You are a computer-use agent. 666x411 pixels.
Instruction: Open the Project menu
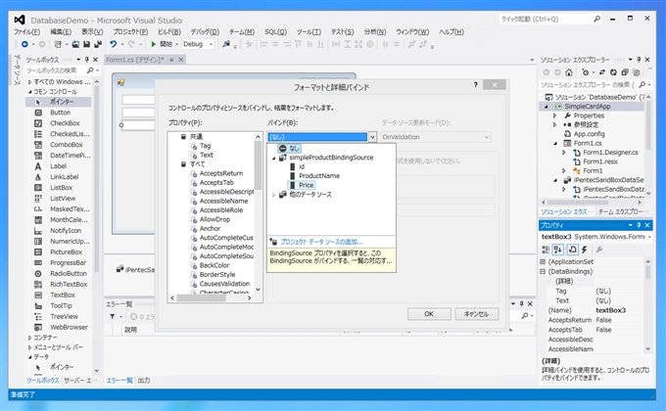coord(130,32)
